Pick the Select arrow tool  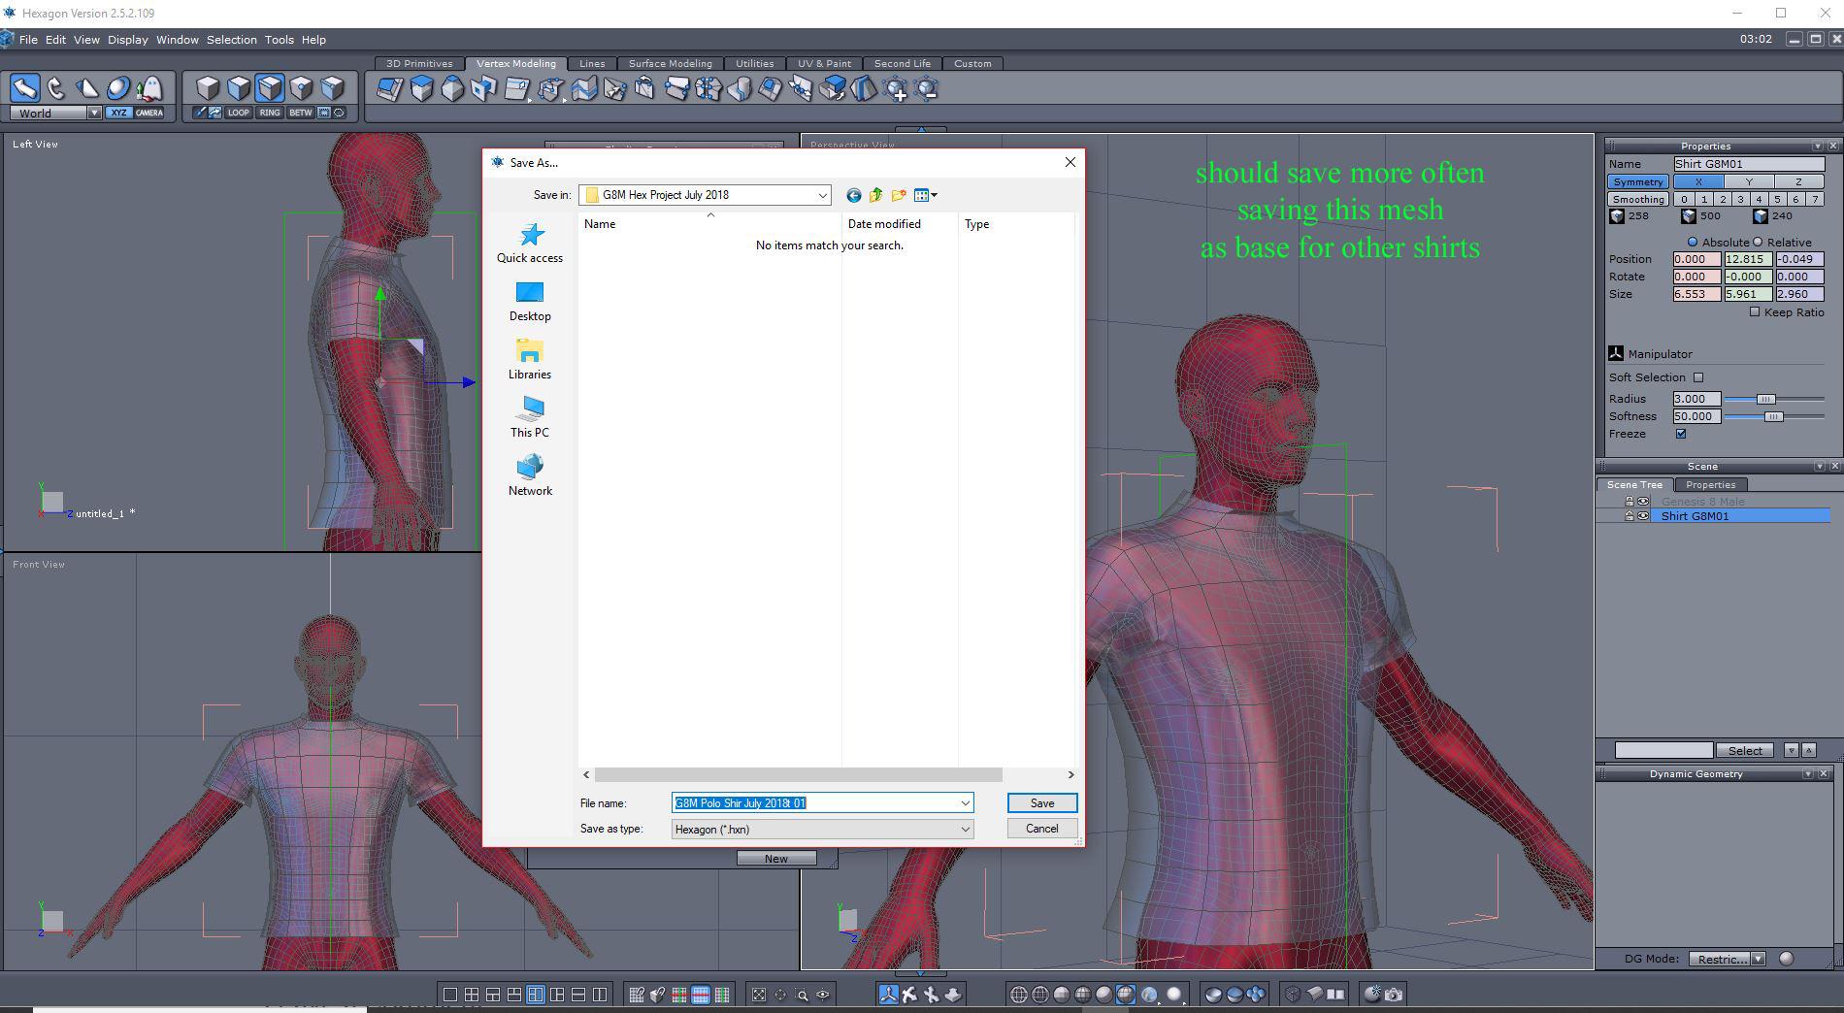coord(25,88)
